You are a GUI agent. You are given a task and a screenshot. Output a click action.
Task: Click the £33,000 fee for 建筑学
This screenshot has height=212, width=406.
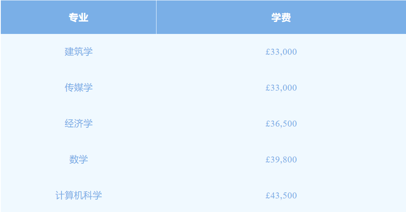coord(281,52)
